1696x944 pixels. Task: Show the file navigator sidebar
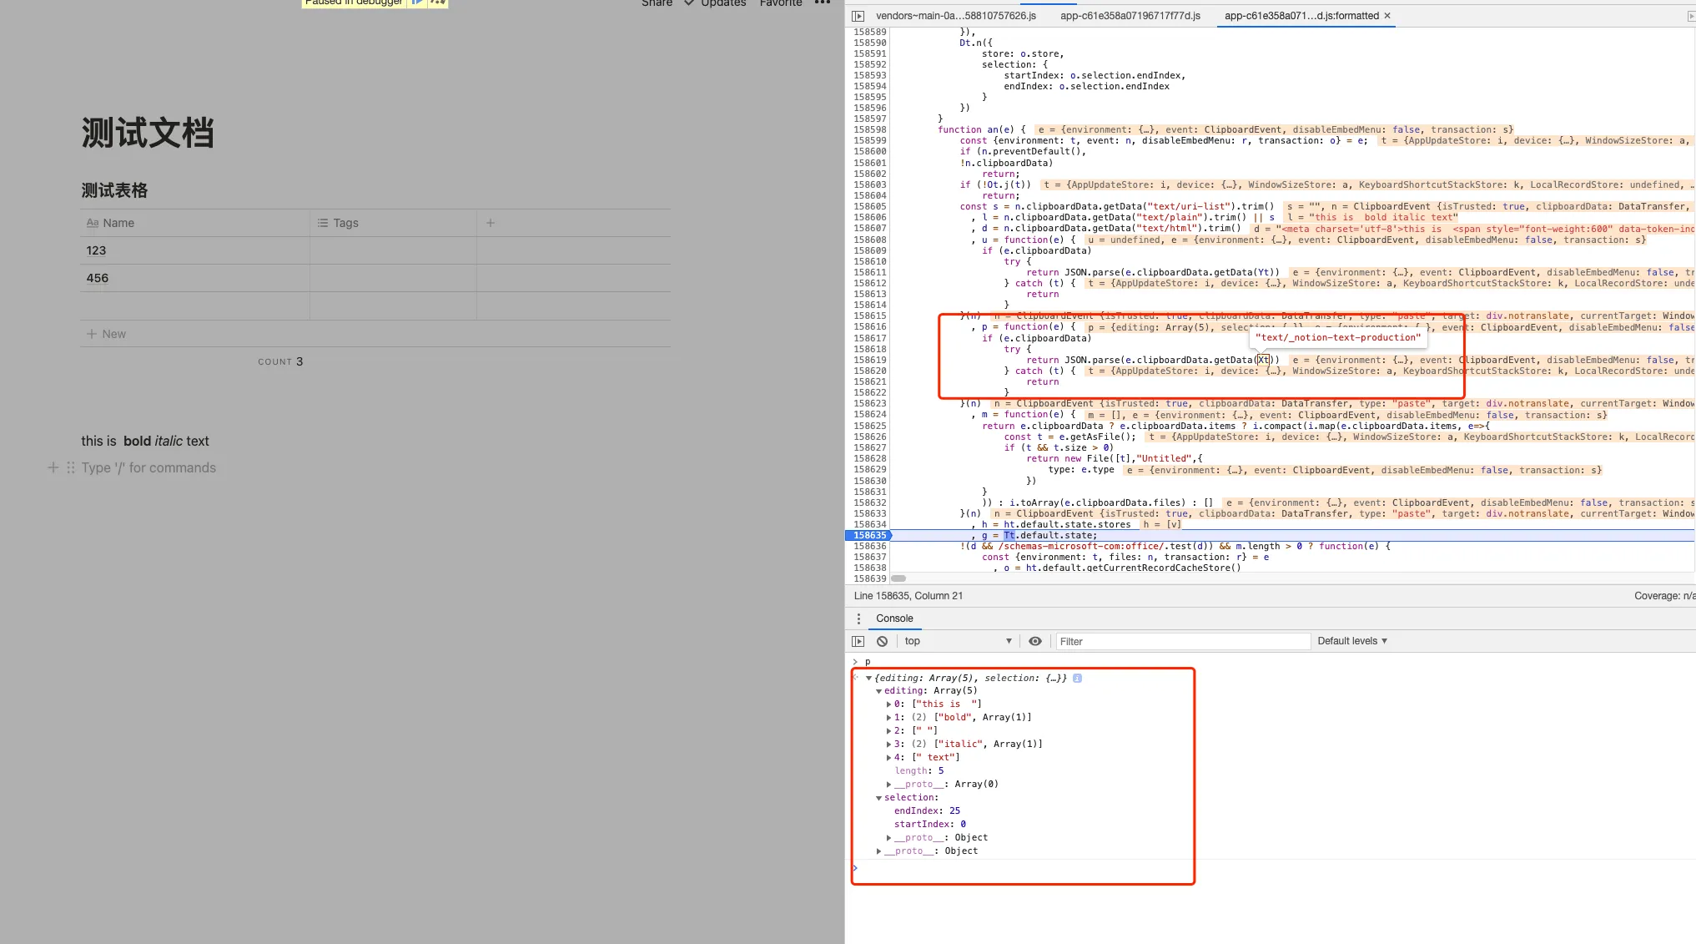tap(858, 16)
